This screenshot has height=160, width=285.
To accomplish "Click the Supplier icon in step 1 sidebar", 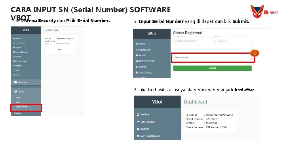I will pyautogui.click(x=14, y=66).
